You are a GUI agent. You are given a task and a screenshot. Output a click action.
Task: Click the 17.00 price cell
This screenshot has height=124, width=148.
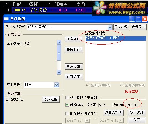tap(81, 10)
